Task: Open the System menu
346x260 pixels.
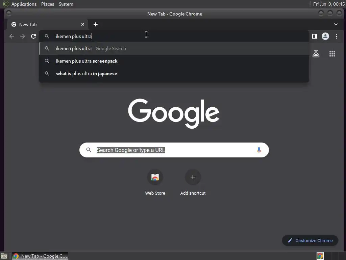Action: tap(66, 4)
